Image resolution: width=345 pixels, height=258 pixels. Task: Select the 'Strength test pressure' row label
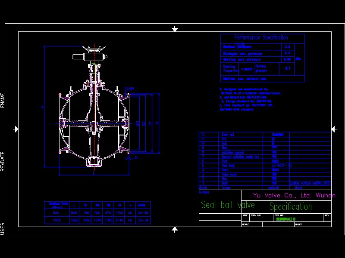pyautogui.click(x=243, y=53)
